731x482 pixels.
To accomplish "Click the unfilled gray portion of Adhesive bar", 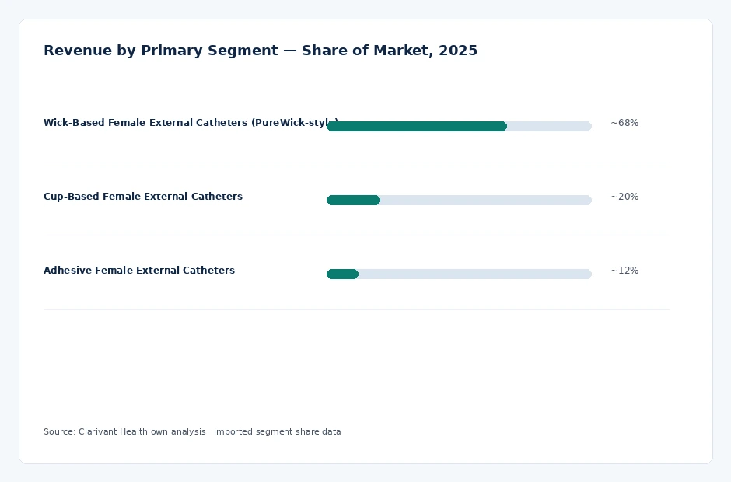I will [475, 274].
